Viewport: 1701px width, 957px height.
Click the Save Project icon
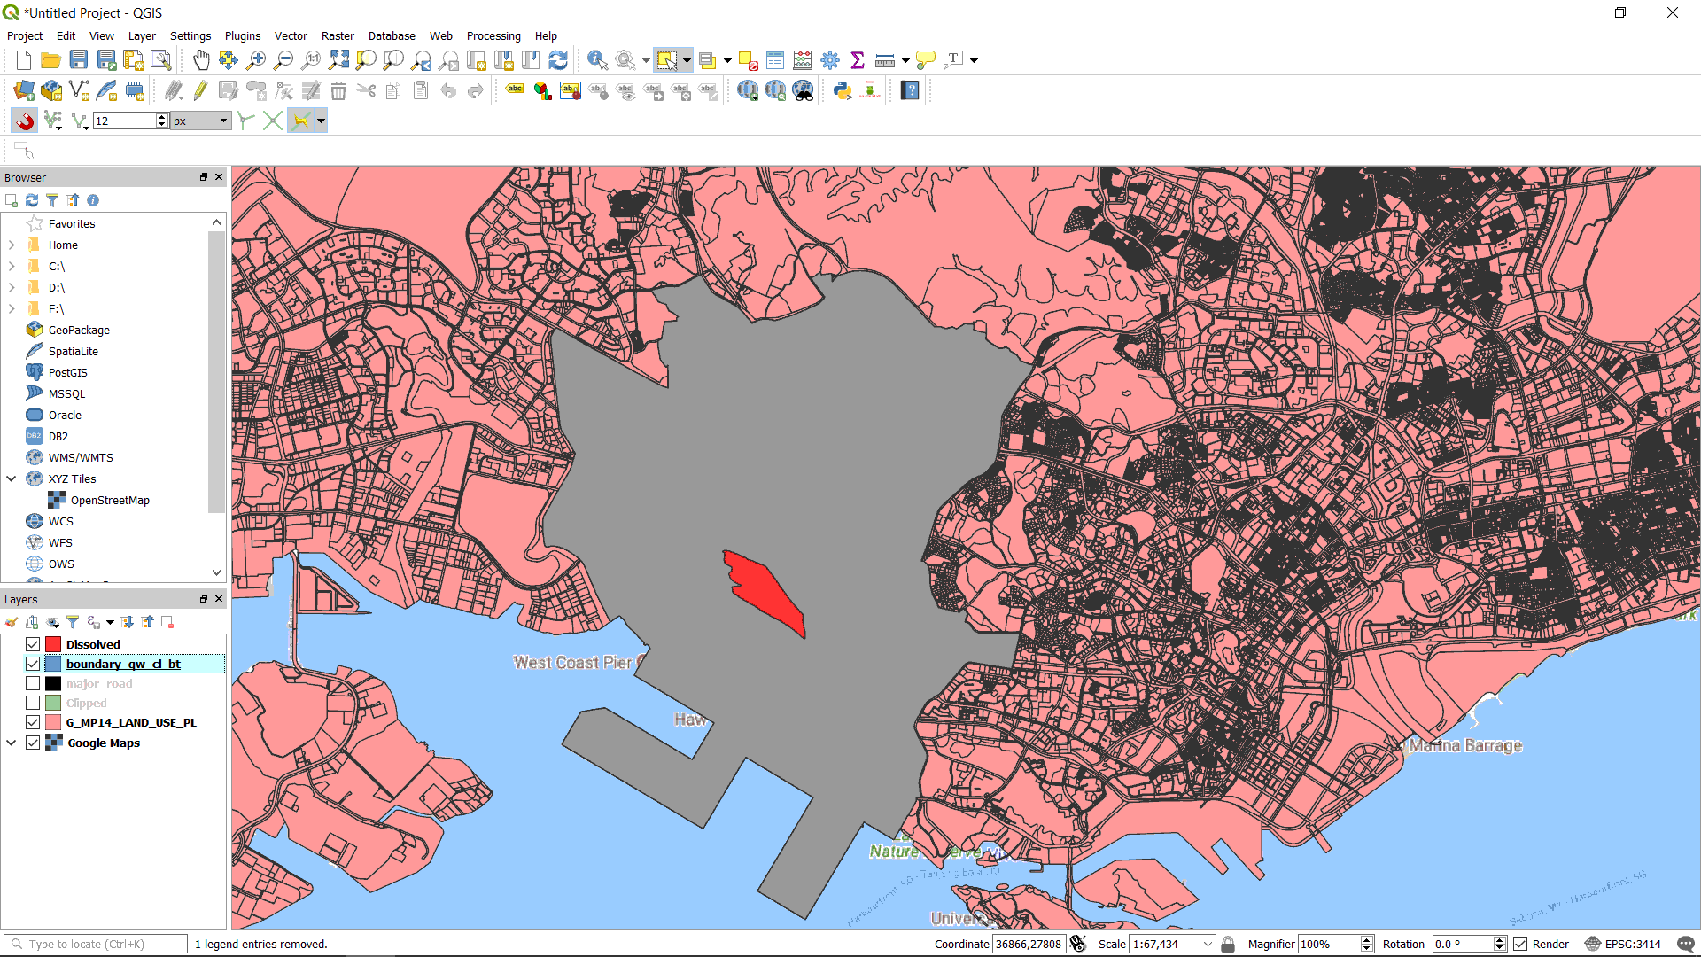pyautogui.click(x=79, y=60)
